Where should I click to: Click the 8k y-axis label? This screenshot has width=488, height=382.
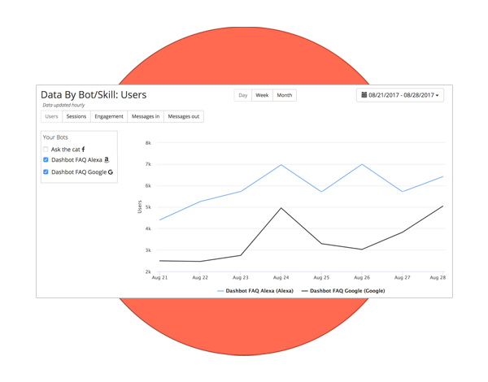point(148,143)
